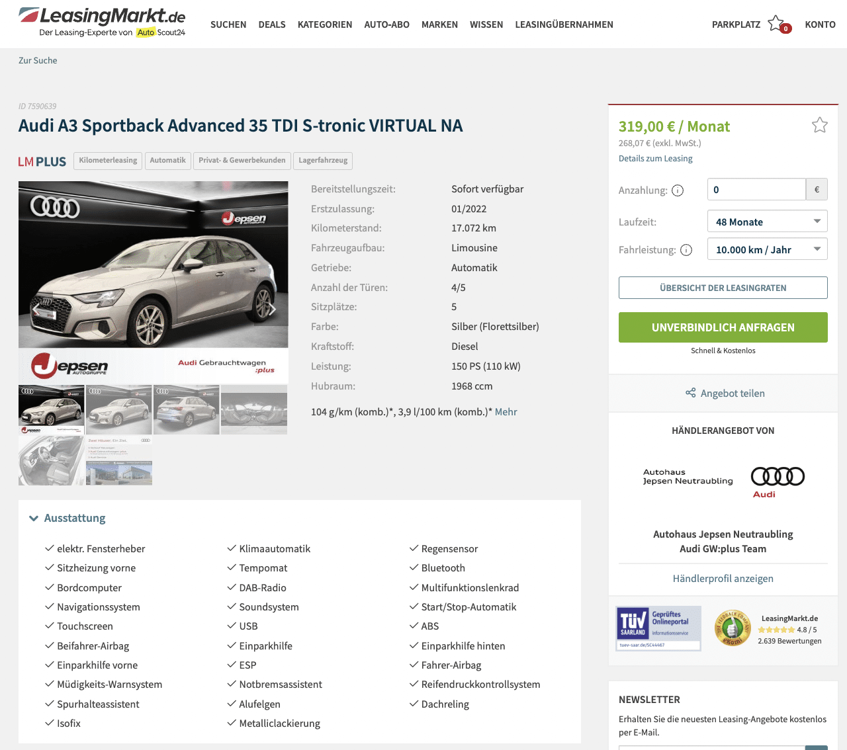This screenshot has width=847, height=750.
Task: Select the second thumbnail, car front view
Action: (x=119, y=409)
